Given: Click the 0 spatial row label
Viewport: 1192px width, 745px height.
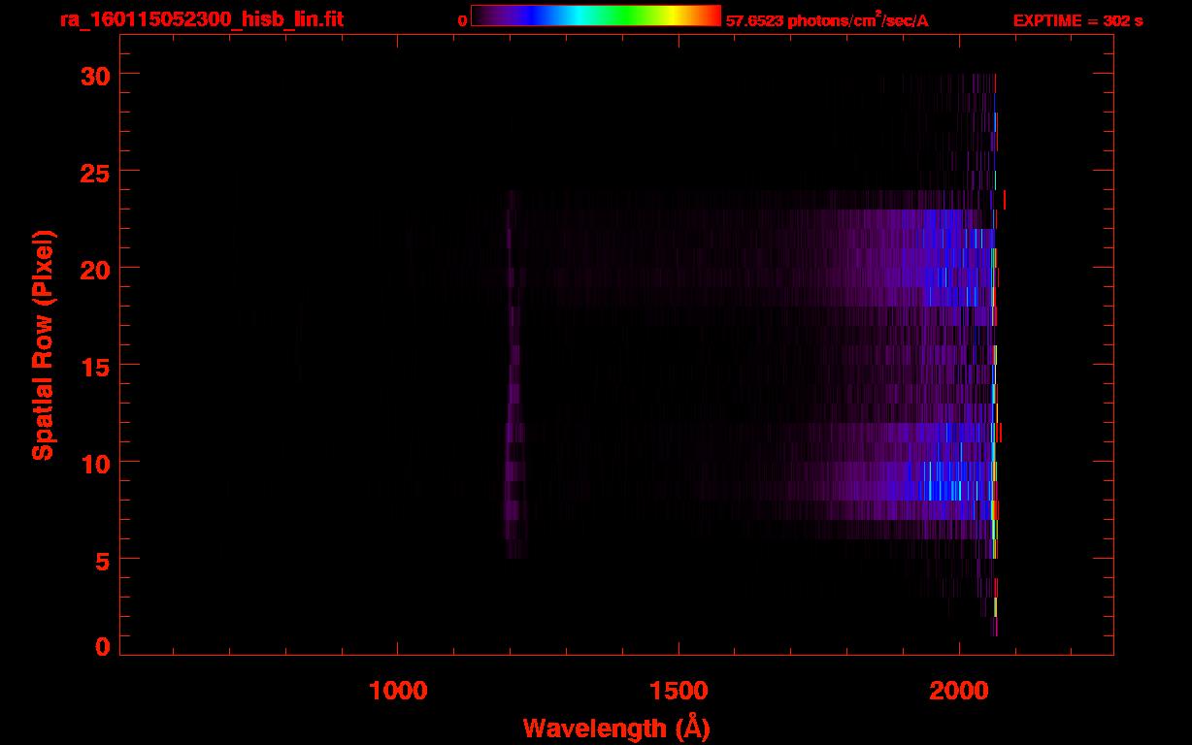Looking at the screenshot, I should tap(104, 647).
